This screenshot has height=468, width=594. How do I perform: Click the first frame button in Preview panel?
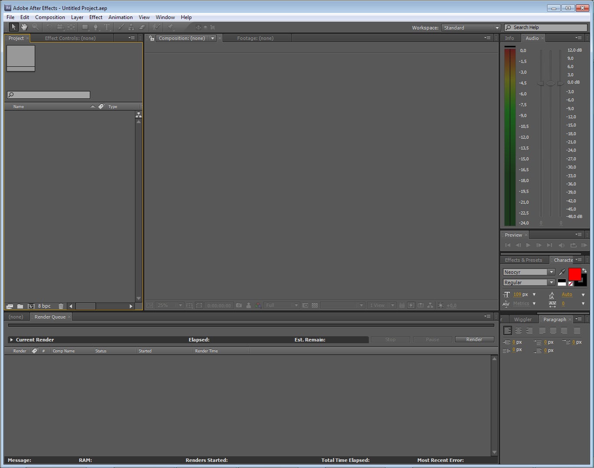508,245
